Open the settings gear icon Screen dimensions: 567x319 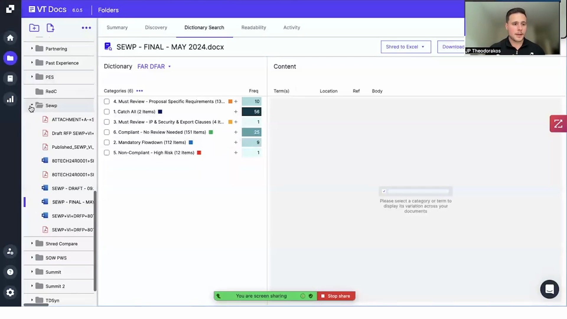10,292
